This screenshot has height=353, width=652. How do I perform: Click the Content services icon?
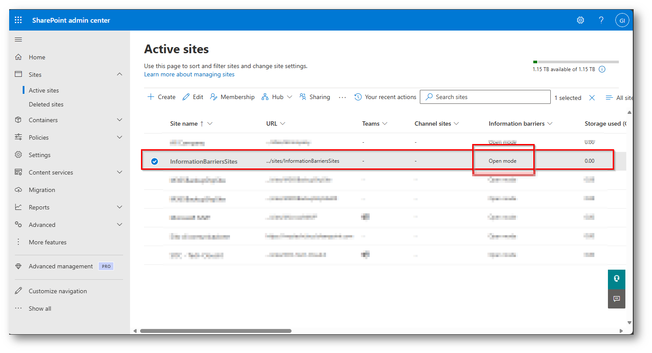click(x=18, y=172)
